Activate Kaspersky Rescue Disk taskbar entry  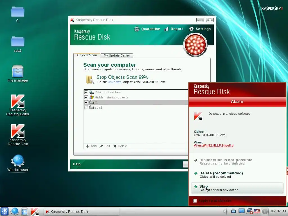click(x=82, y=211)
